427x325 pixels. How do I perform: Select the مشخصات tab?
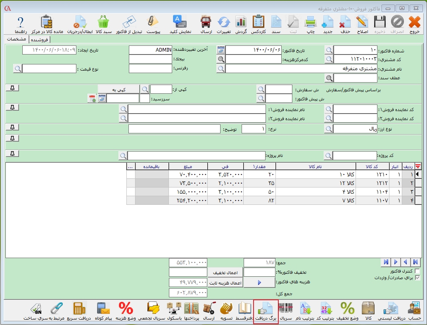[x=17, y=39]
